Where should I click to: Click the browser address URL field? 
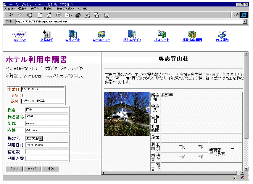point(129,21)
